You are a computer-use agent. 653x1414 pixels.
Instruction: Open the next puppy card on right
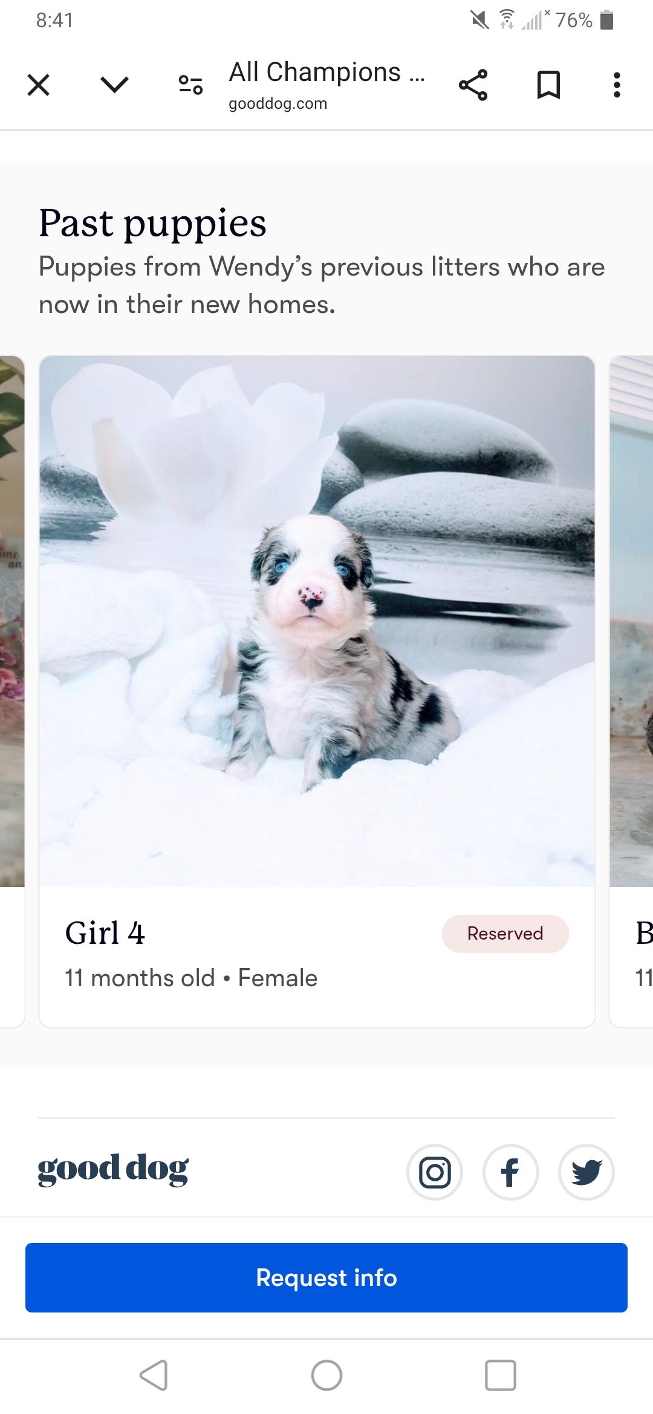tap(632, 691)
